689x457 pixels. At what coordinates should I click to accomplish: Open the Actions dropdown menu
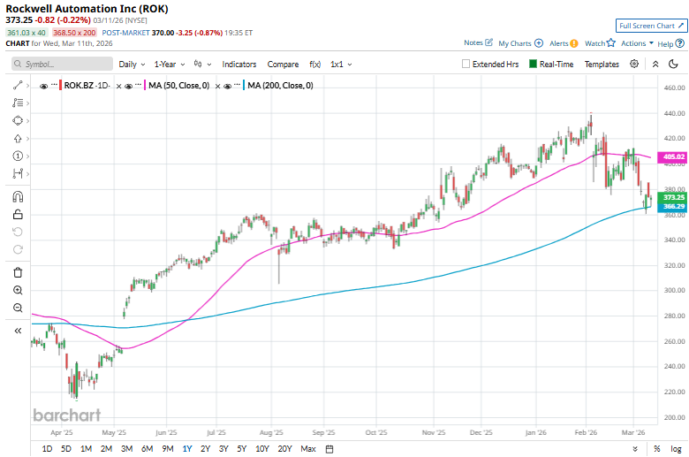click(637, 42)
